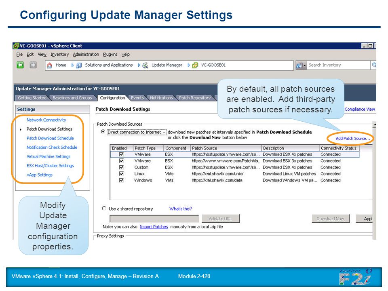This screenshot has height=291, width=388.
Task: Click the Solutions and Applications breadcrumb icon
Action: (79, 65)
